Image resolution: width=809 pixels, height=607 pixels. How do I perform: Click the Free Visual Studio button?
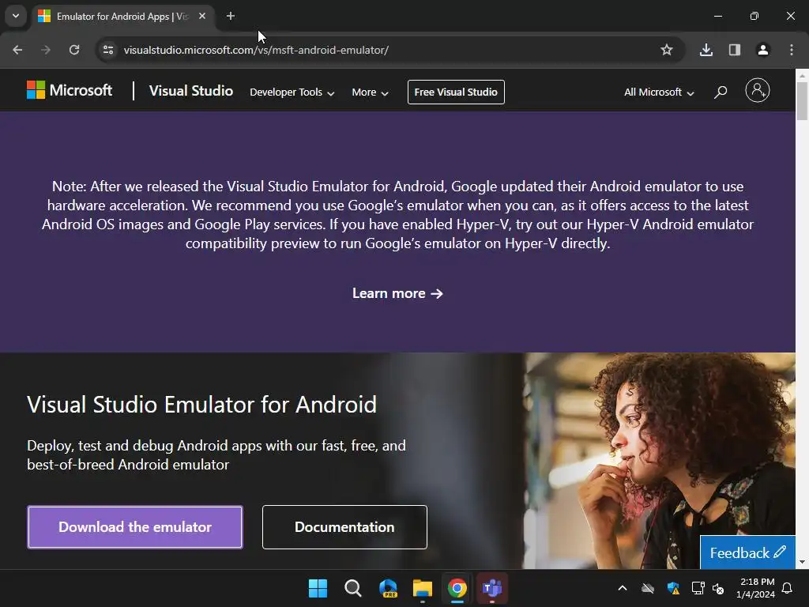point(456,92)
